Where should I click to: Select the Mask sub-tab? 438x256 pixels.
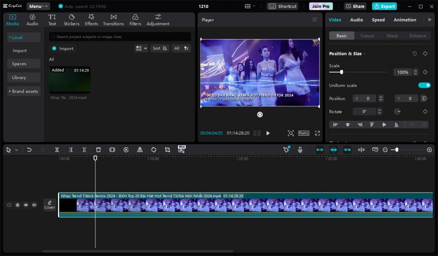click(392, 36)
